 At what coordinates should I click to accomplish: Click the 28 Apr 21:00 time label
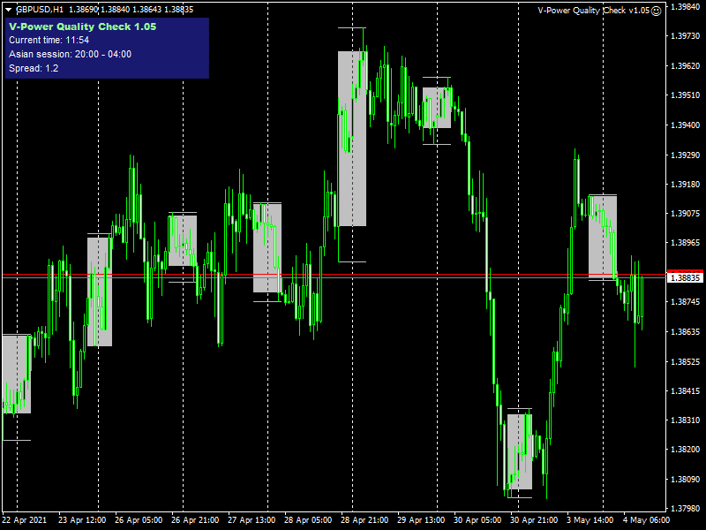pos(363,519)
